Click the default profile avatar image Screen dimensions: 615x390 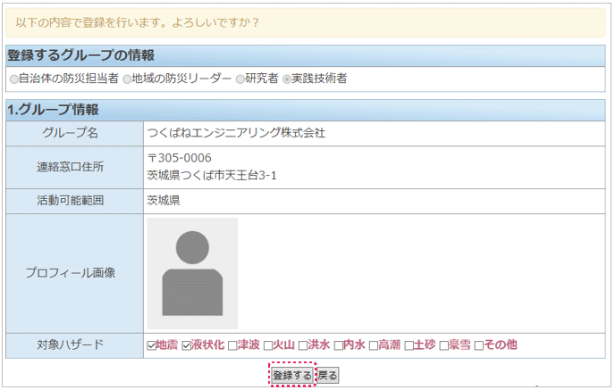tap(192, 273)
